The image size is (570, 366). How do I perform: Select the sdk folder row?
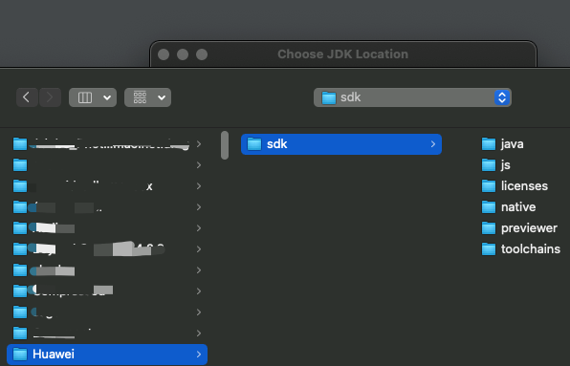(341, 144)
